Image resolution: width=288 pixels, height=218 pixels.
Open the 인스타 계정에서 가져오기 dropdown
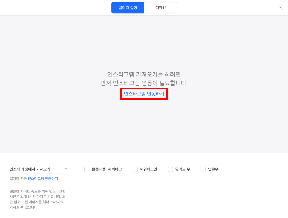38,169
